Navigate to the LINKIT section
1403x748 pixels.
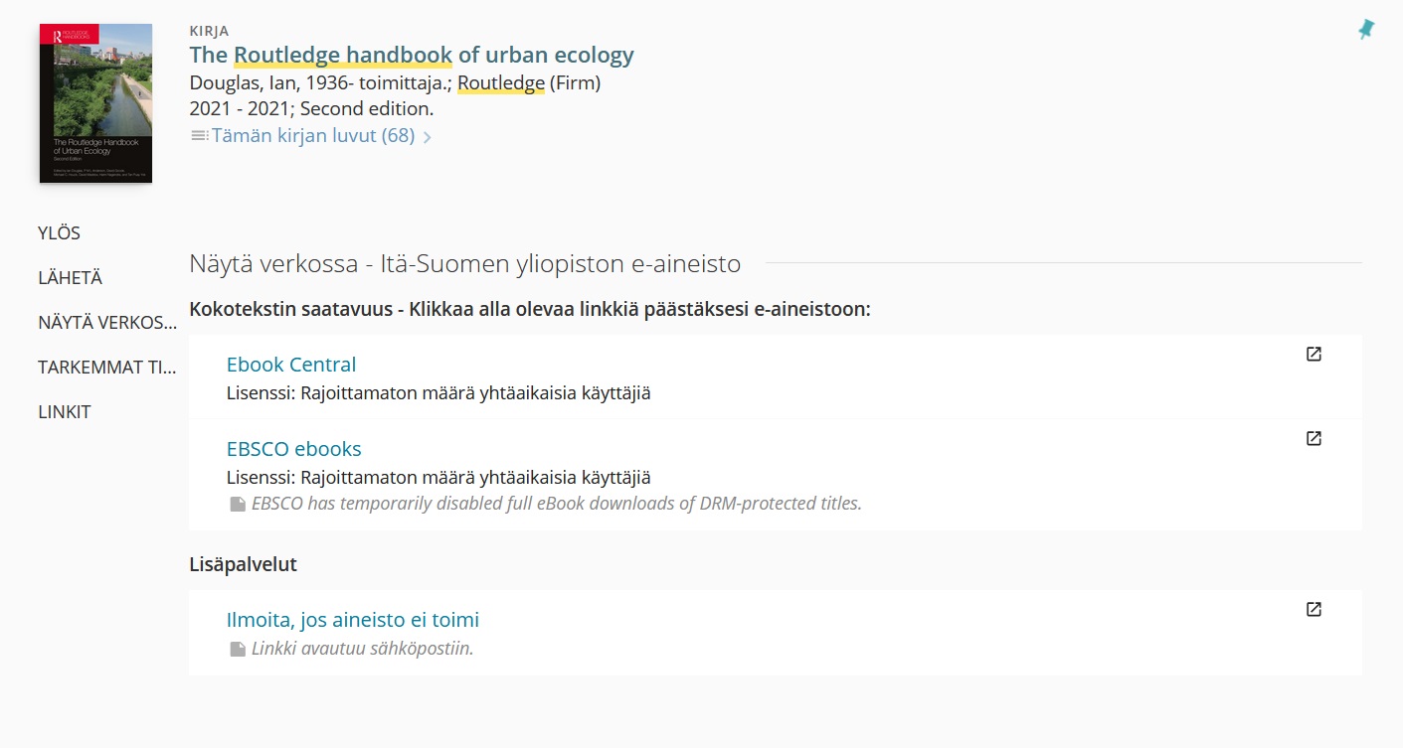point(64,411)
